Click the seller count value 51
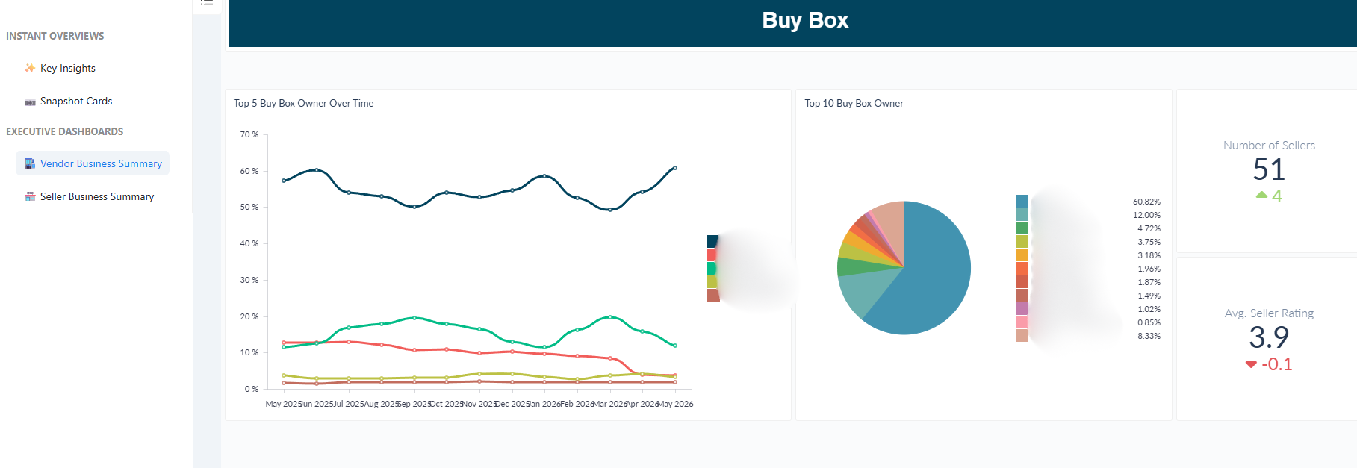Image resolution: width=1357 pixels, height=468 pixels. pos(1269,169)
